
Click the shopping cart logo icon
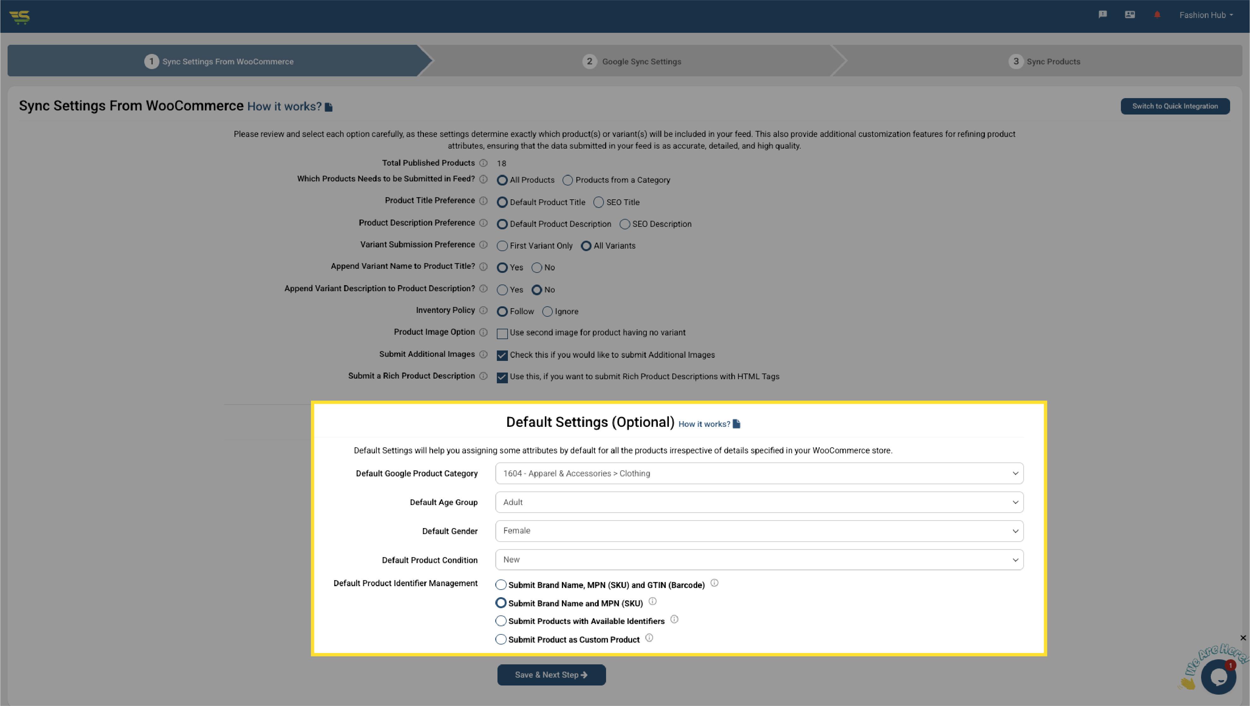20,17
